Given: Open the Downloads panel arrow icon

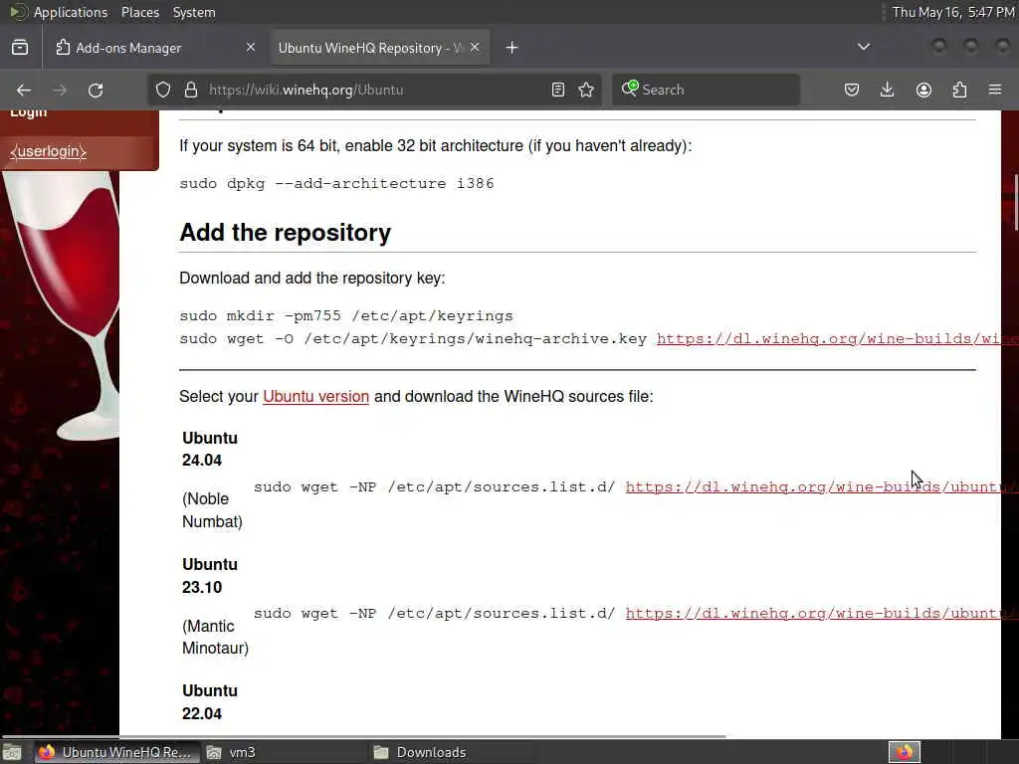Looking at the screenshot, I should coord(887,90).
